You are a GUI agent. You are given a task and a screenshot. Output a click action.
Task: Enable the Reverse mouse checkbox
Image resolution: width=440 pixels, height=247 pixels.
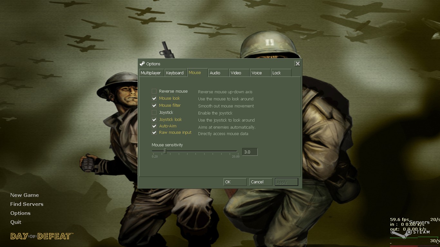154,91
